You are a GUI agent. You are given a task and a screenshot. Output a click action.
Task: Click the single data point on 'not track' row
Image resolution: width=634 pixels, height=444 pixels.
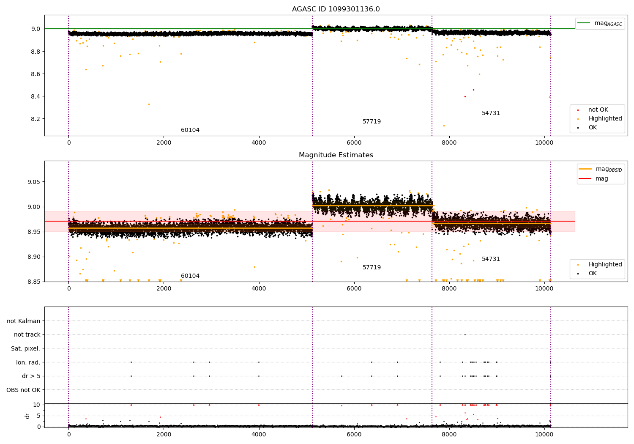465,334
